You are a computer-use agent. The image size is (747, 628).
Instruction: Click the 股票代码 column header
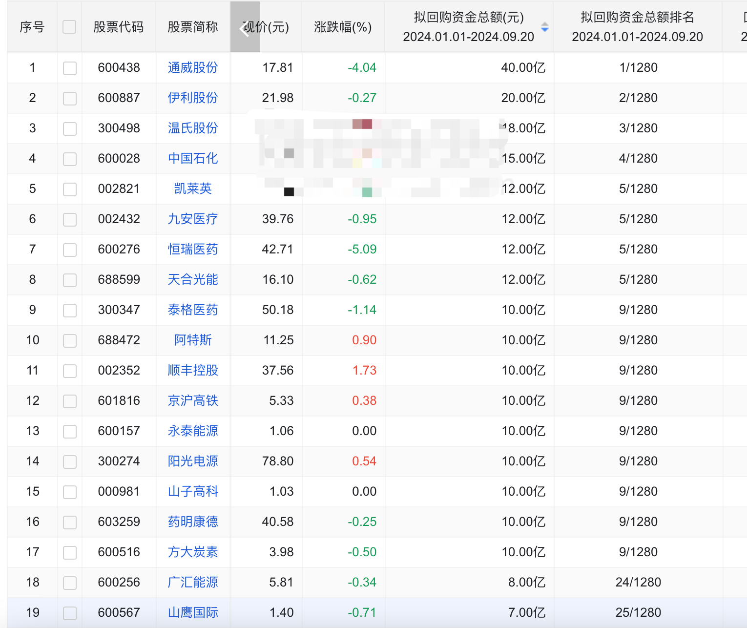(119, 27)
